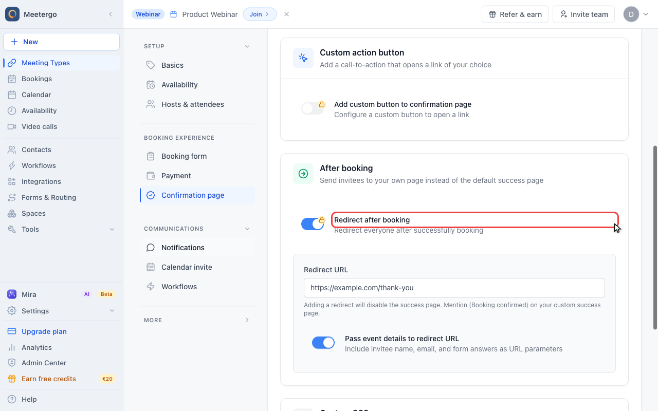Click the Mira AI icon

12,294
